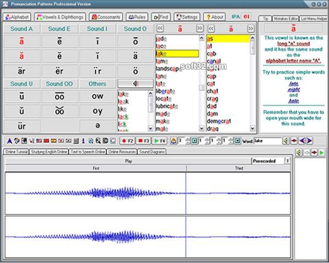Open the Alphabet tab
Image resolution: width=329 pixels, height=263 pixels.
pos(17,17)
